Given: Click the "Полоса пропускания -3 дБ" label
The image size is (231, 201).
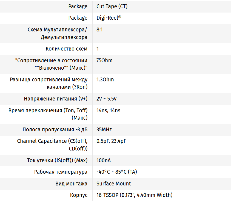Looking at the screenshot, I should click(x=55, y=130).
